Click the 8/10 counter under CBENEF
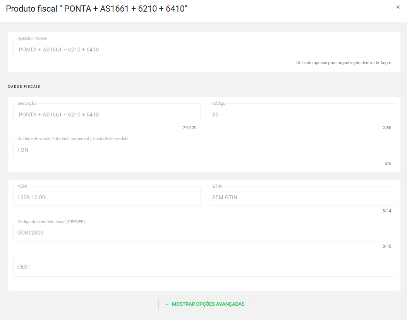This screenshot has height=320, width=407. point(387,246)
